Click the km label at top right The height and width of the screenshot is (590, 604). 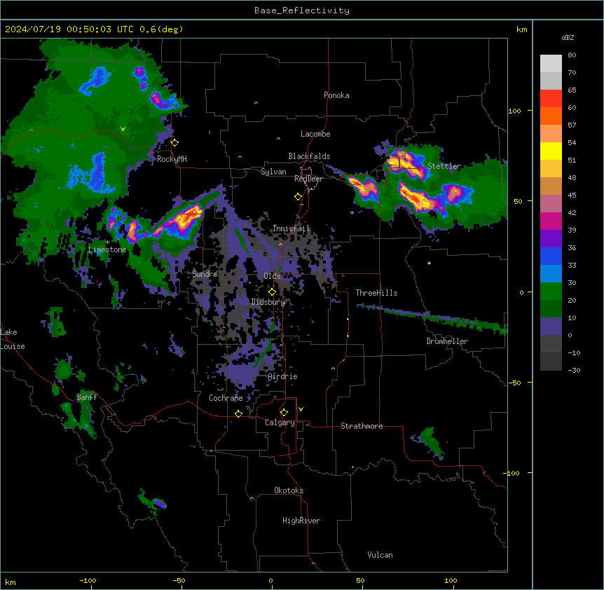[x=522, y=29]
